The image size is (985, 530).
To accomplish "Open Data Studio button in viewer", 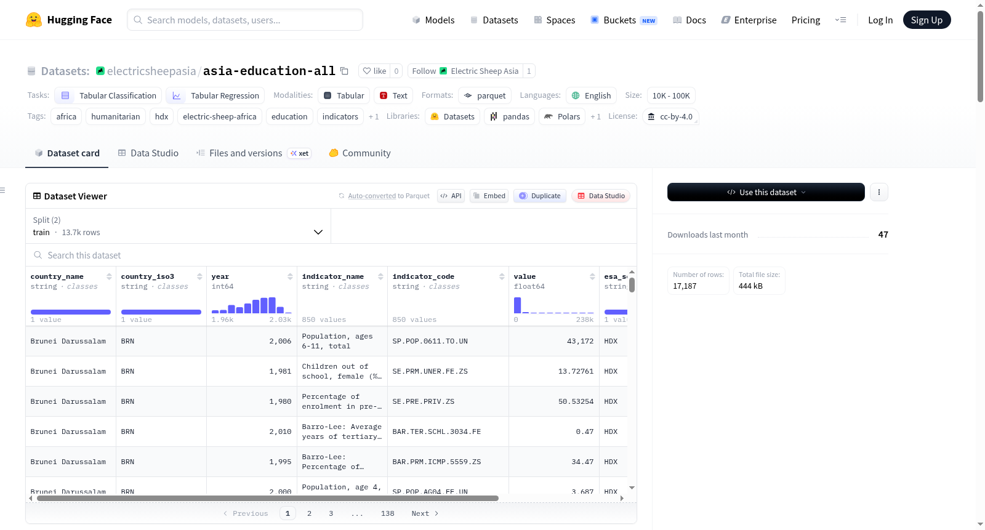I will click(600, 196).
